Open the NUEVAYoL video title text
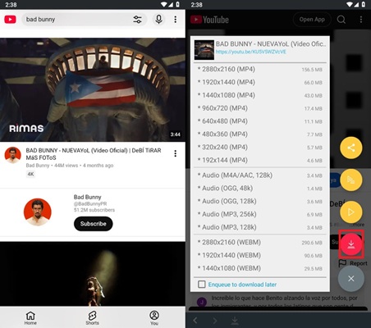 94,154
